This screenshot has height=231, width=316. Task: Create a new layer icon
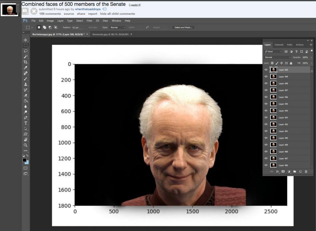tap(300, 172)
